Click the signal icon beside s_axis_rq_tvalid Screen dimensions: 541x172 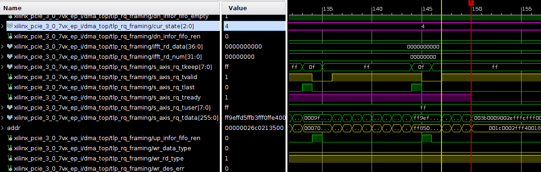10,77
